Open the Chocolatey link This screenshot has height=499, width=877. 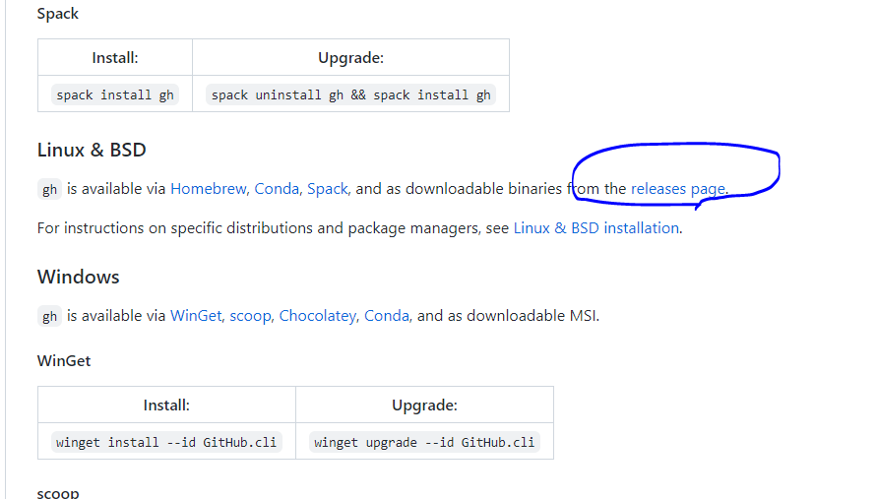[x=317, y=316]
